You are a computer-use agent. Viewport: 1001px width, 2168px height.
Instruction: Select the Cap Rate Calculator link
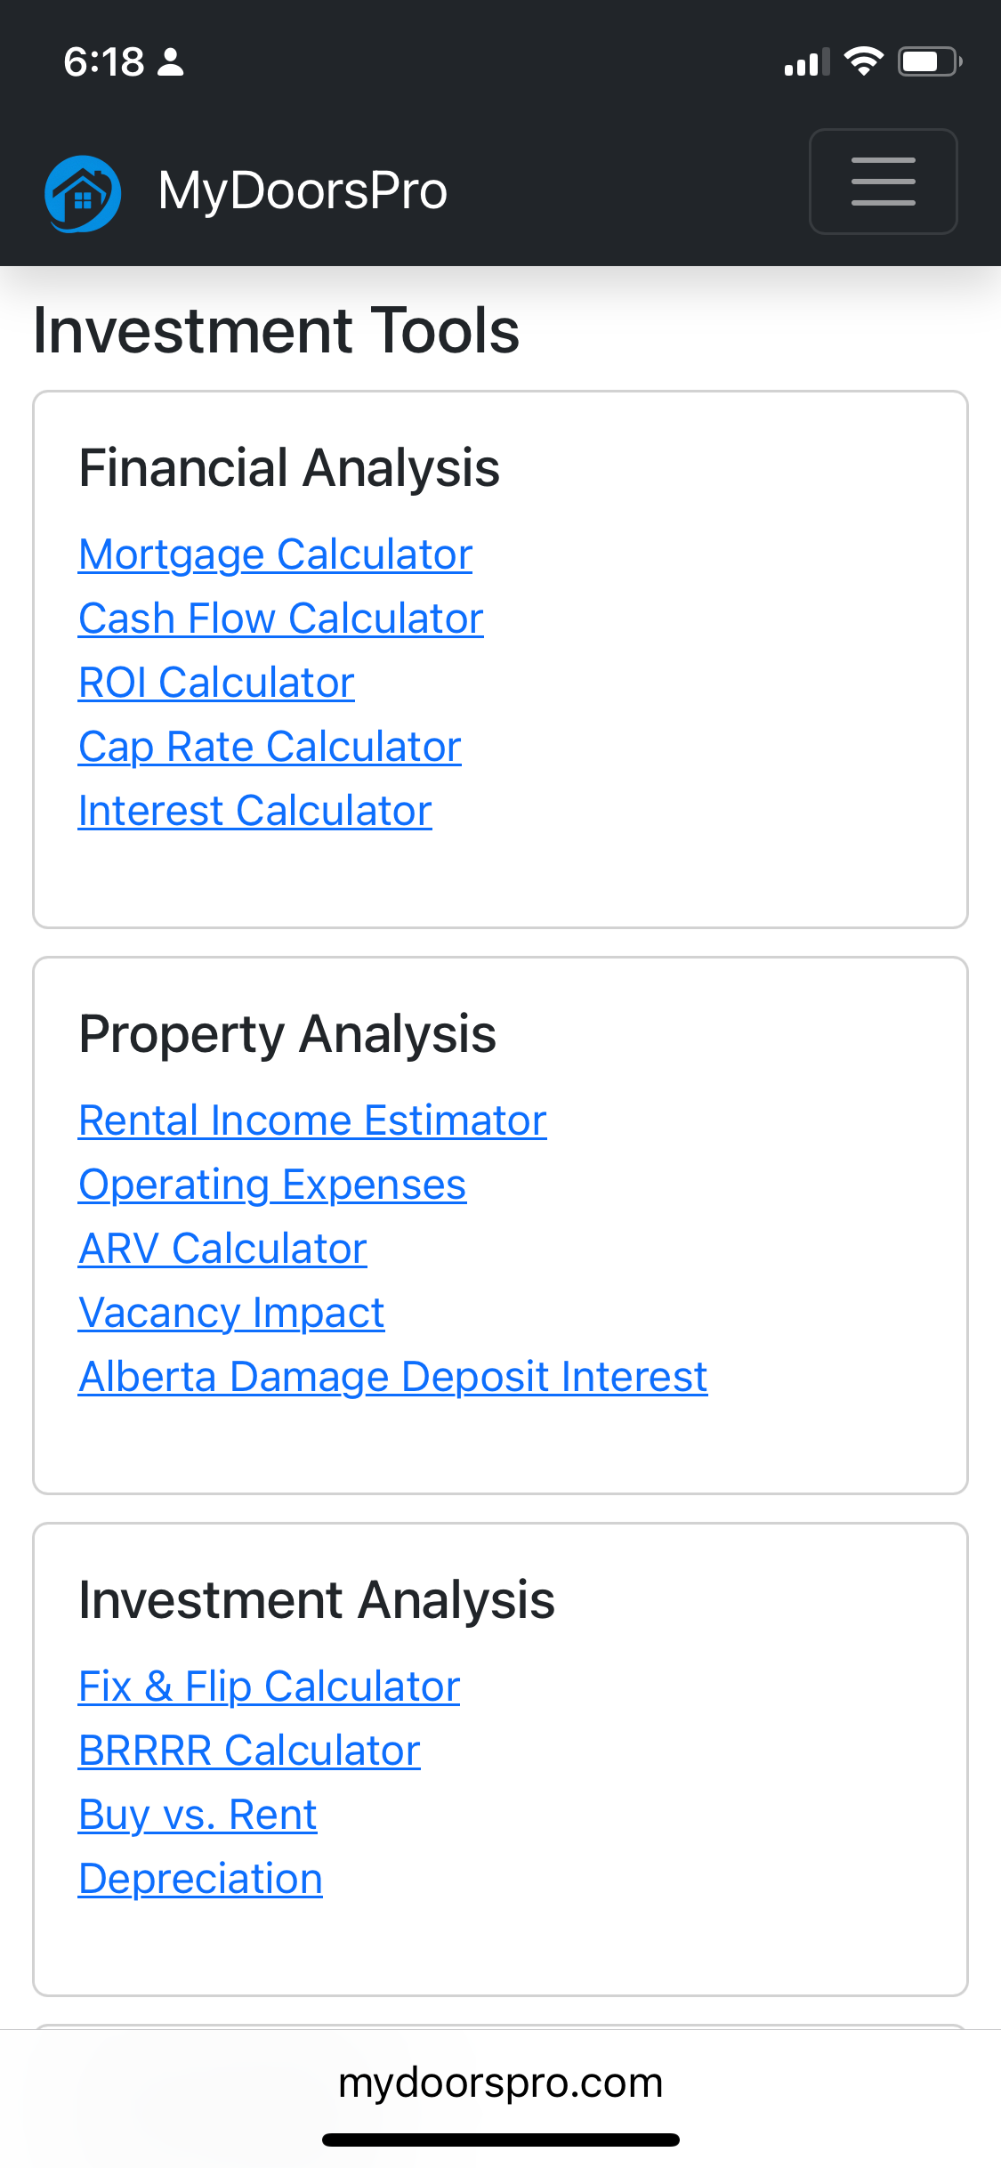(270, 747)
